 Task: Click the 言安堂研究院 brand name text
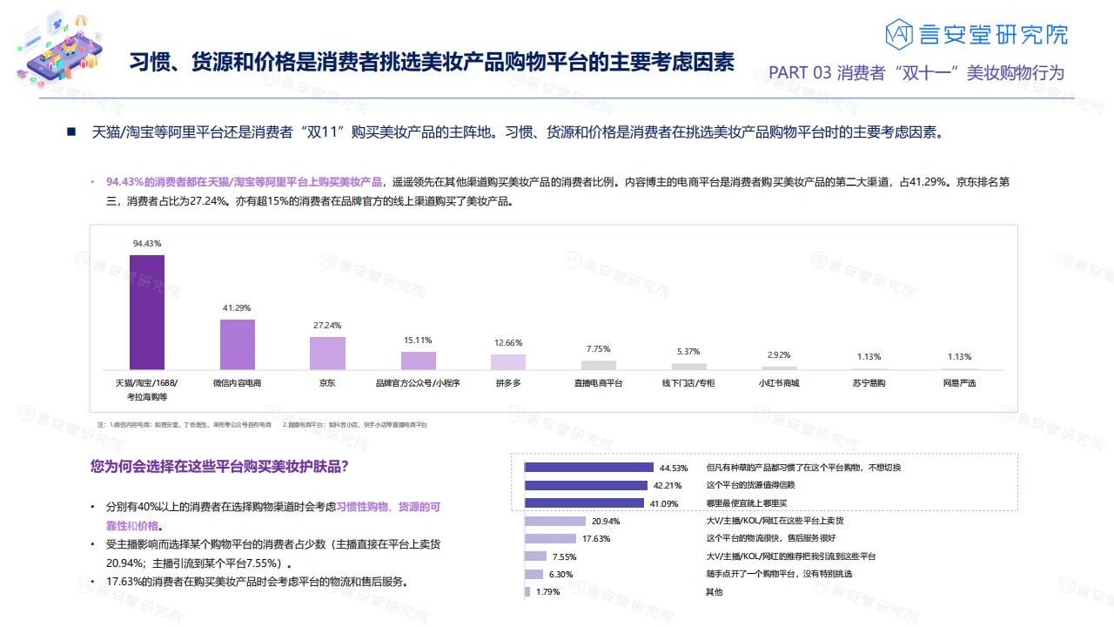[993, 35]
